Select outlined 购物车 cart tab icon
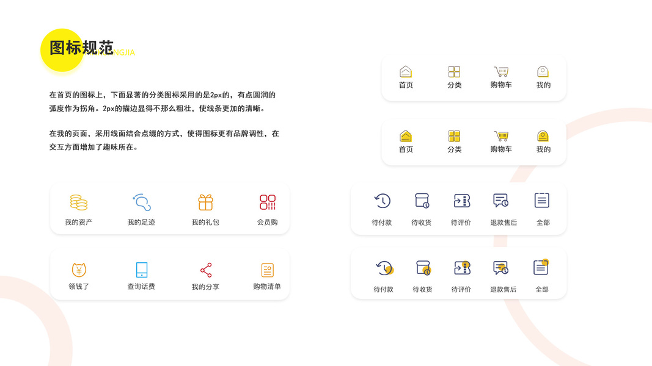This screenshot has height=366, width=652. click(501, 71)
